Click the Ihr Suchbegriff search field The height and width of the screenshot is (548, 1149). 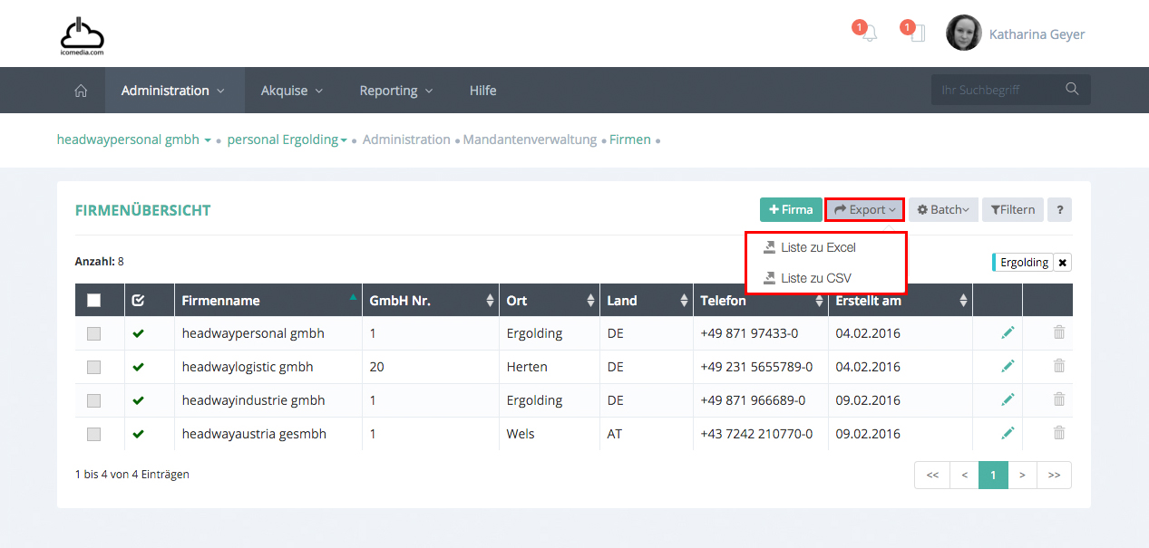coord(993,90)
